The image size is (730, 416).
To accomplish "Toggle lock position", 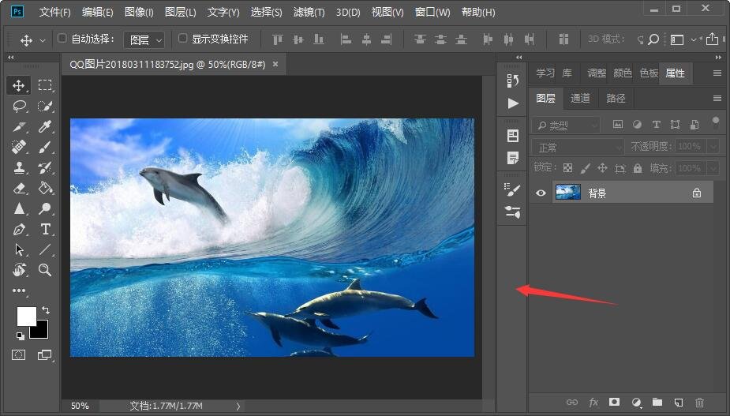I will click(602, 168).
